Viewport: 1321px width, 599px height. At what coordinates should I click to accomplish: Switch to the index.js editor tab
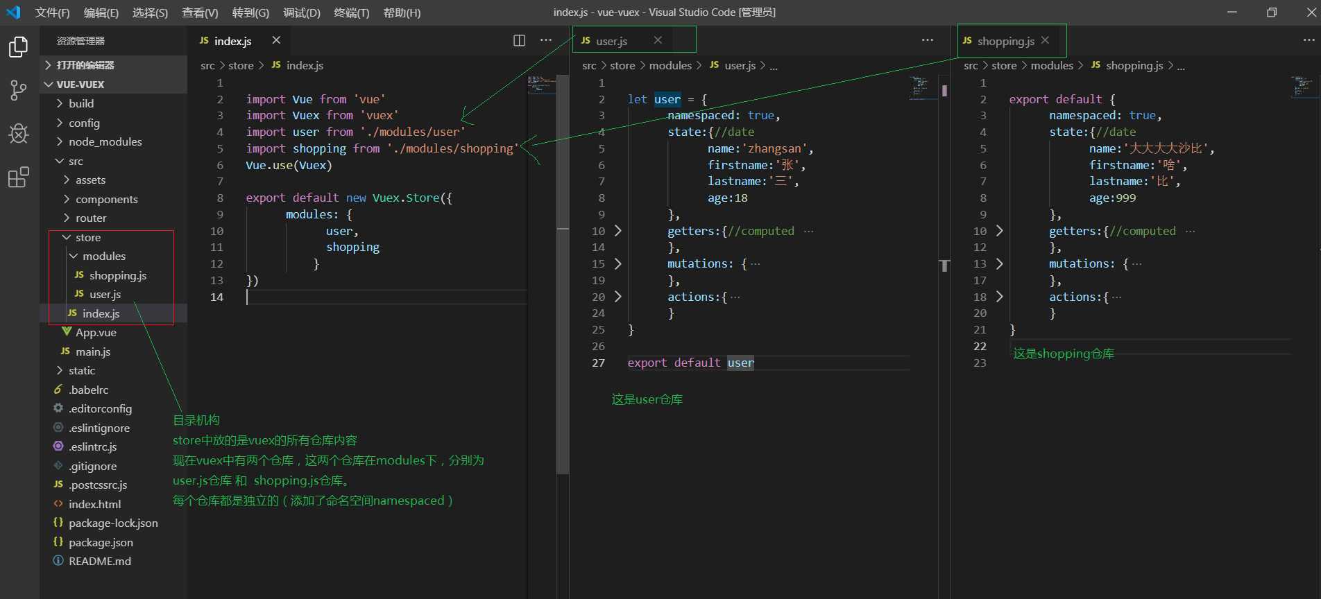pos(240,41)
